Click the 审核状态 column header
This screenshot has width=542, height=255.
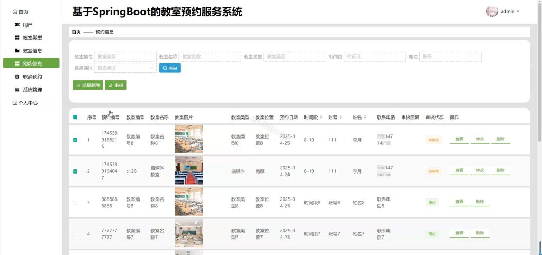pos(435,117)
